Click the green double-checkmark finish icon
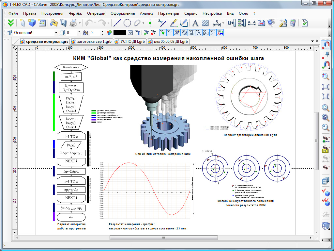 (11, 23)
